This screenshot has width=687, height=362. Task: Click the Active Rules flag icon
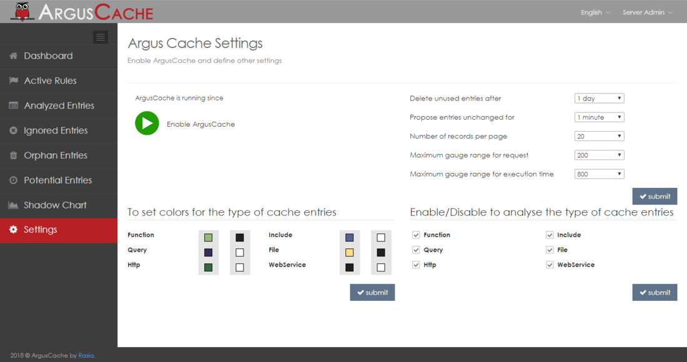(x=14, y=81)
